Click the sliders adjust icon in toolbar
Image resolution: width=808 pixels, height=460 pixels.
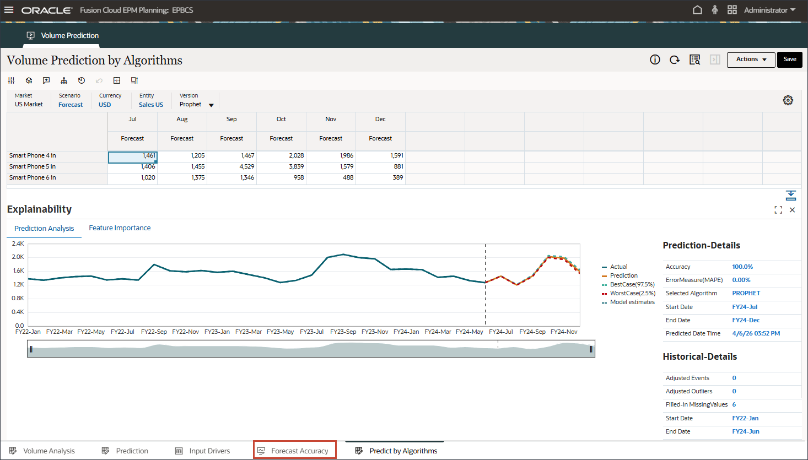click(11, 80)
